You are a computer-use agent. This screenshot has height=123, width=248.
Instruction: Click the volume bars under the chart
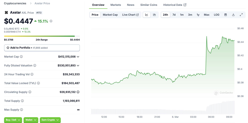163,108
